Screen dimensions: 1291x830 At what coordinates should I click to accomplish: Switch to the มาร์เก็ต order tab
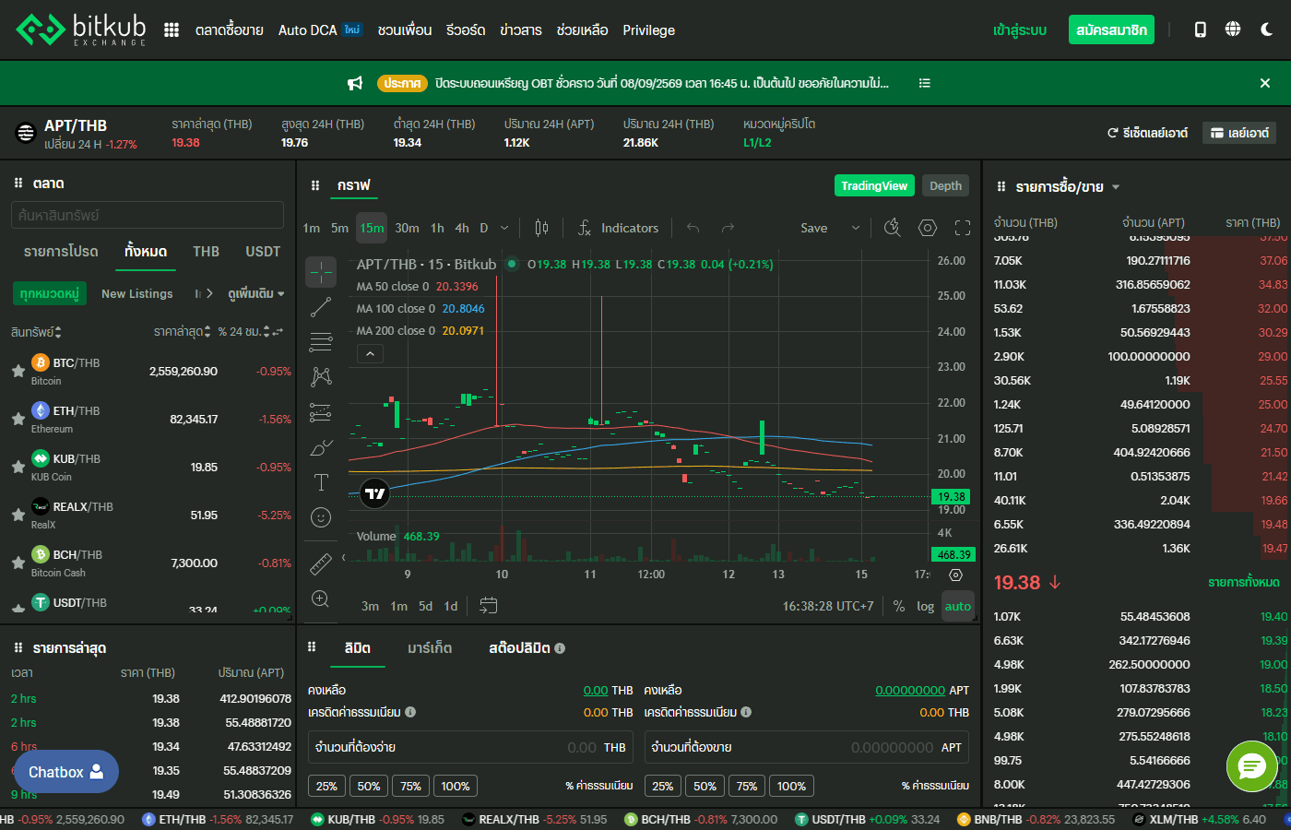click(x=430, y=648)
